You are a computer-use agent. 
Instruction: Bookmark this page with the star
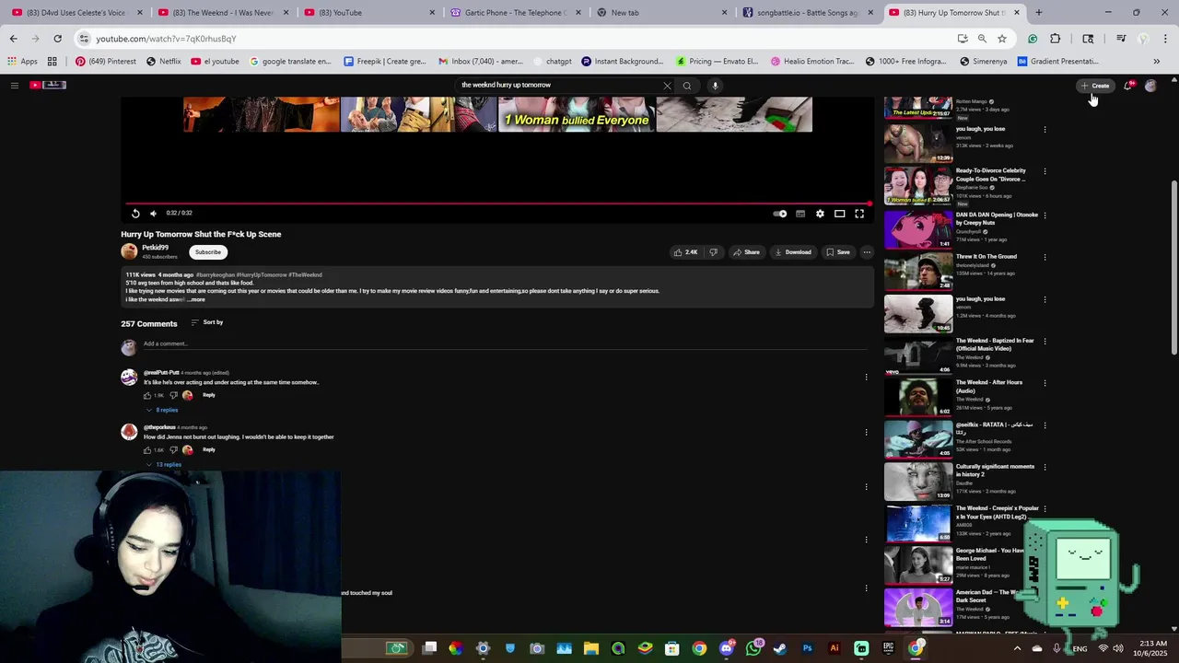1002,39
